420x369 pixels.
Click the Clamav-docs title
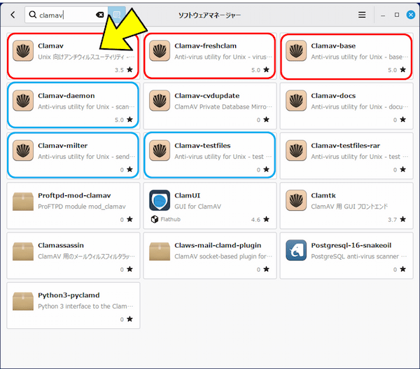[x=333, y=96]
